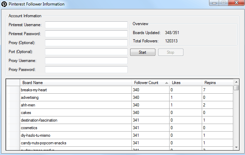Select the cosmetics board cell

(x=76, y=128)
